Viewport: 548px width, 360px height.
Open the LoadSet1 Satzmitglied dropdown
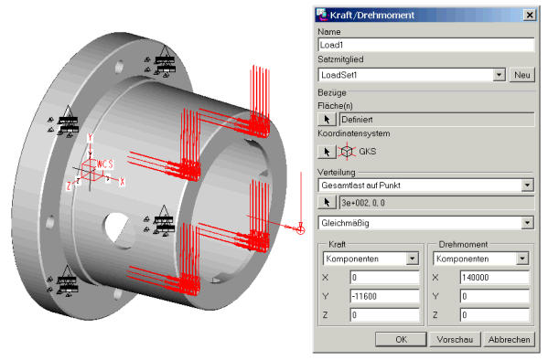[499, 75]
